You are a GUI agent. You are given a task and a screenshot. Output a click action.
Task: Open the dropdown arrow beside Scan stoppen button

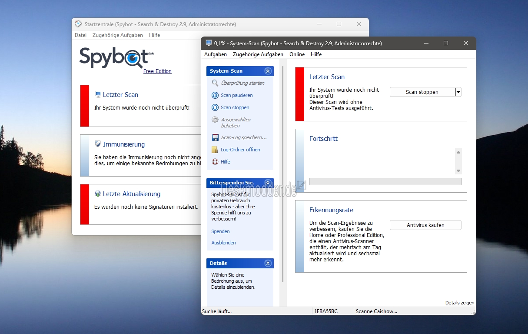(458, 92)
